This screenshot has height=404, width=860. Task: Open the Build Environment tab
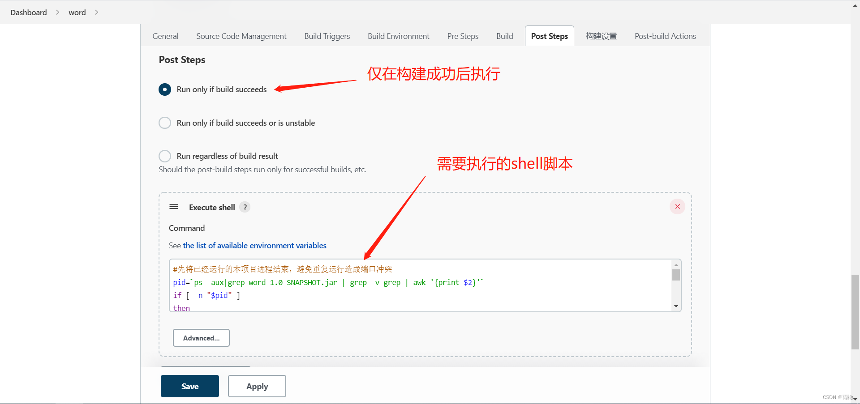pyautogui.click(x=399, y=36)
